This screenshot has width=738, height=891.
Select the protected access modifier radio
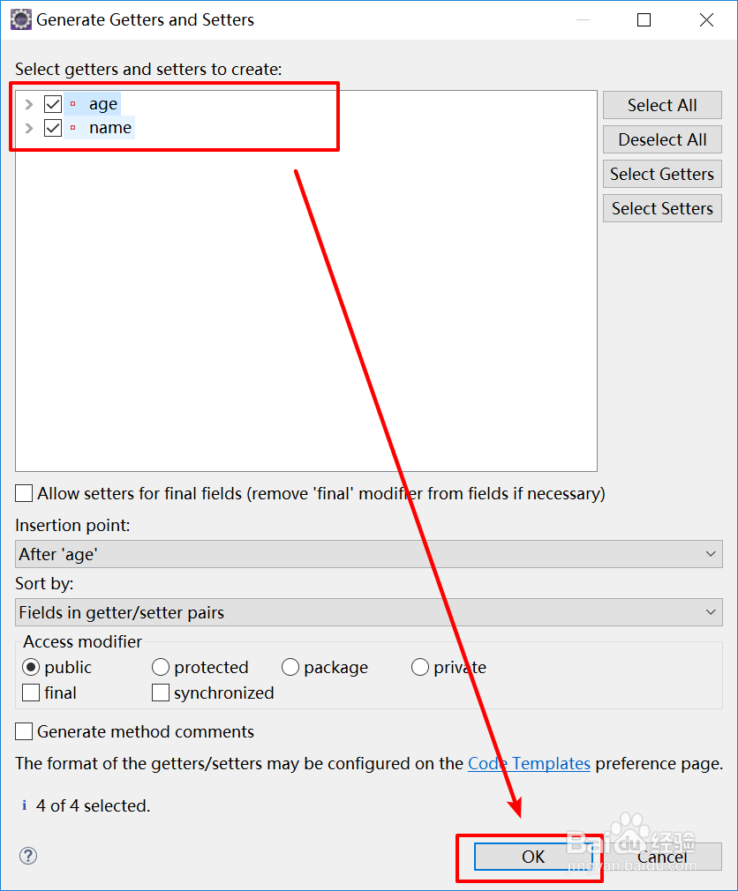[161, 667]
